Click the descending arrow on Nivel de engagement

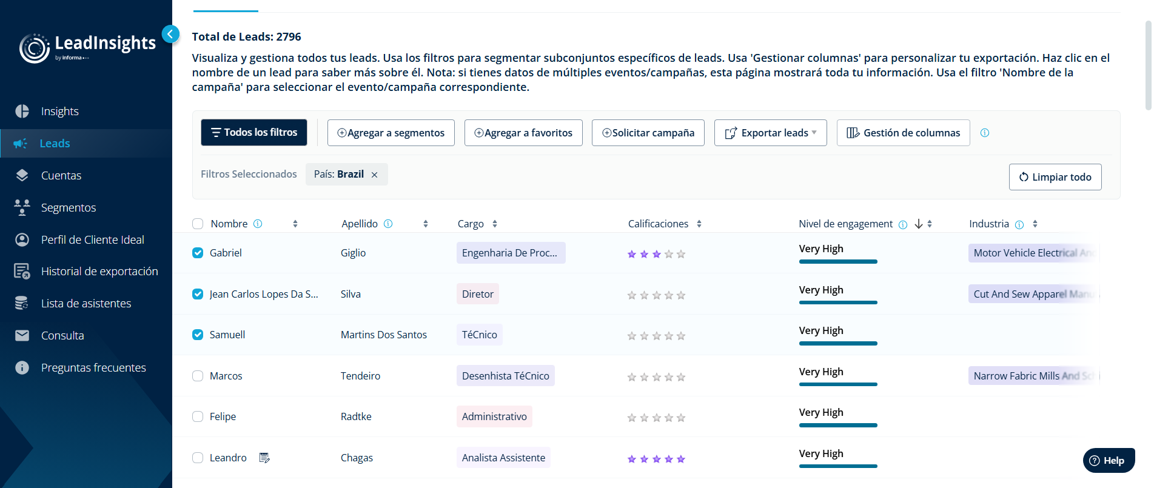pos(919,224)
